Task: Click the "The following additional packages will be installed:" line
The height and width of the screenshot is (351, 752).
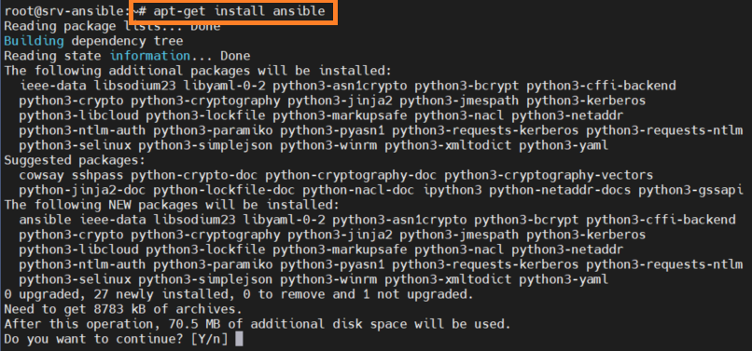Action: [x=198, y=71]
